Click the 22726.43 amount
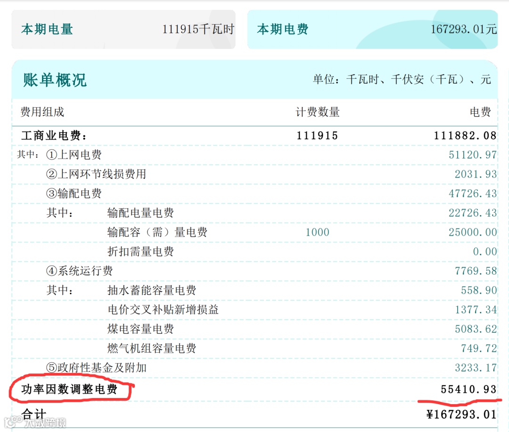509x432 pixels. pos(473,213)
